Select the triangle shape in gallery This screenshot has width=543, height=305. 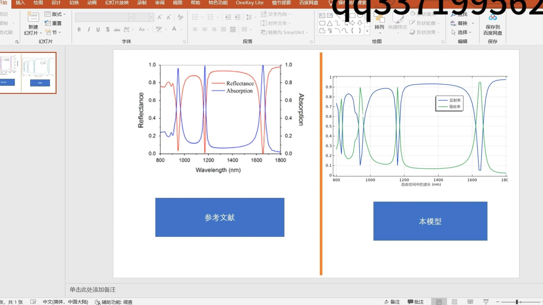click(330, 23)
